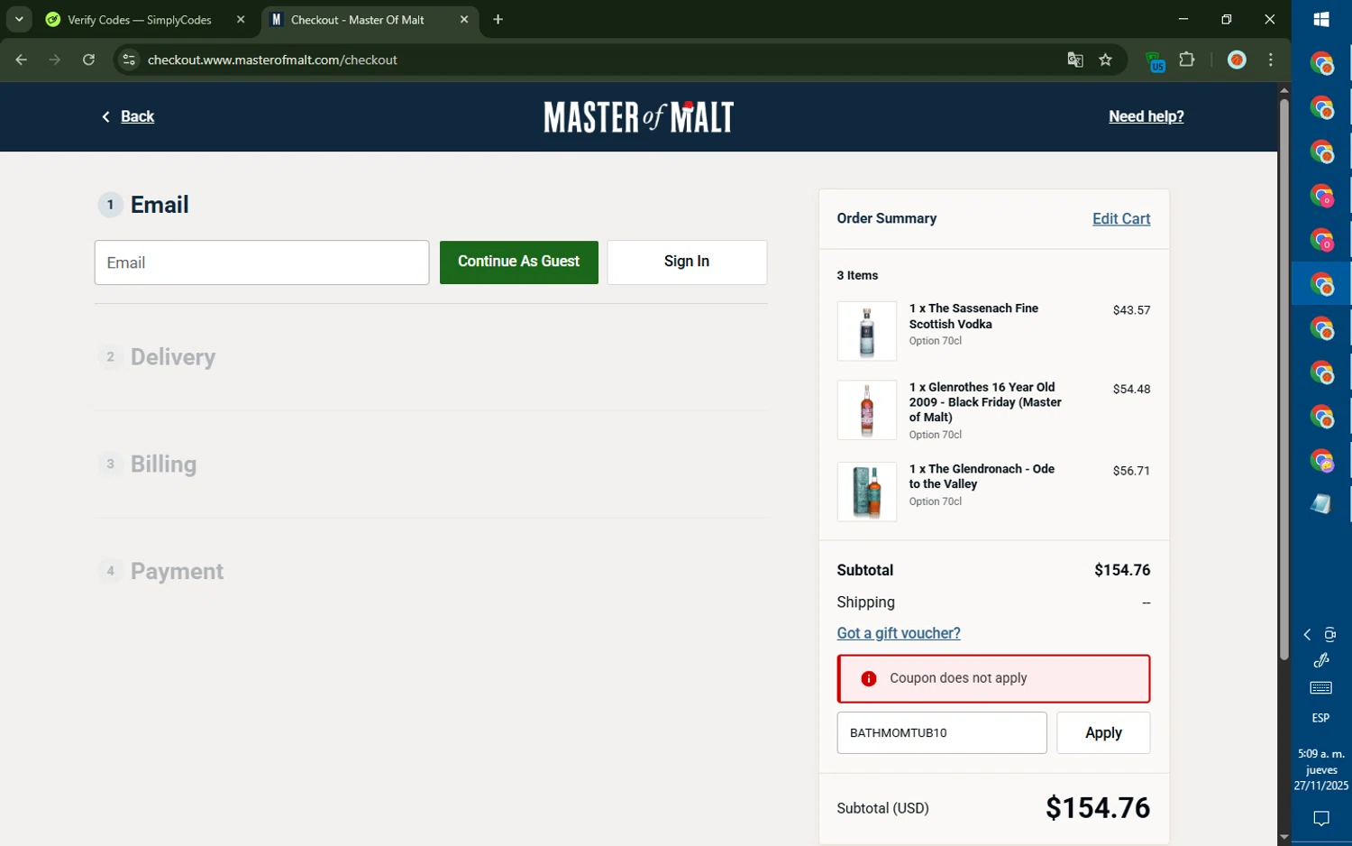Close the Verify Codes — SimplyCodes tab
The width and height of the screenshot is (1352, 846).
pos(241,20)
